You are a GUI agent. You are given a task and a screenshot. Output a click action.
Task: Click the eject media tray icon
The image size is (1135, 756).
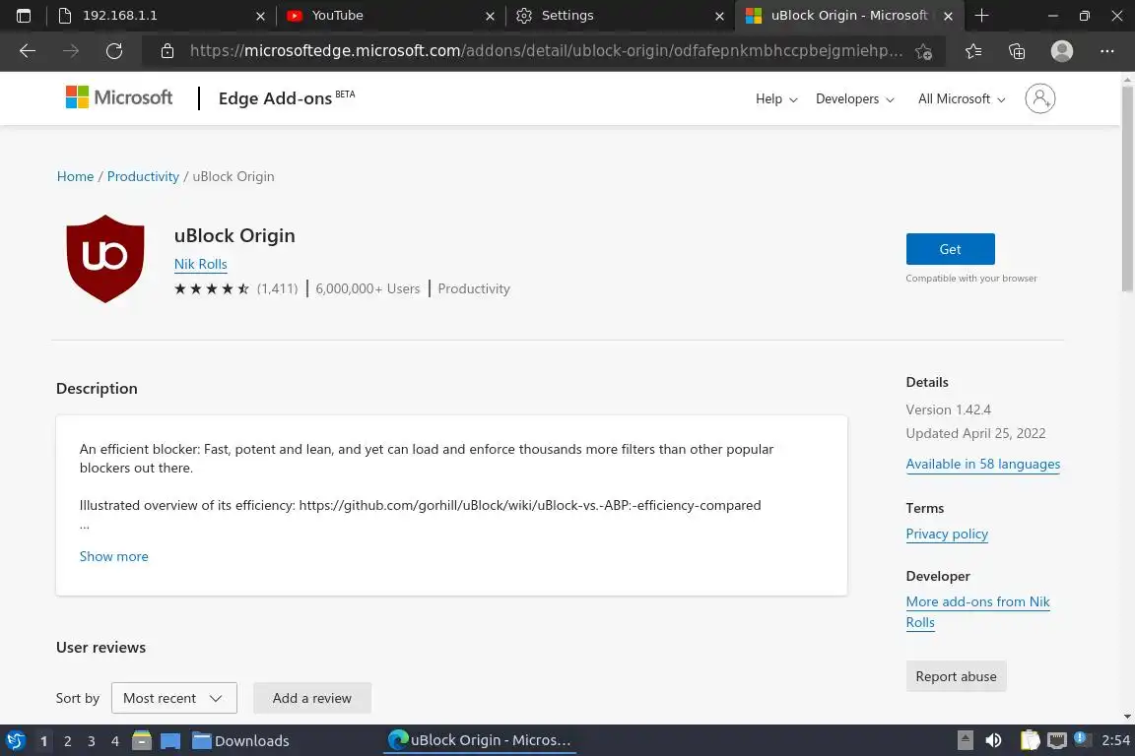(x=965, y=740)
